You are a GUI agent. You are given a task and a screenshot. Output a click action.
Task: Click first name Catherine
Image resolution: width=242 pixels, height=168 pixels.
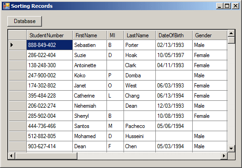[90, 96]
